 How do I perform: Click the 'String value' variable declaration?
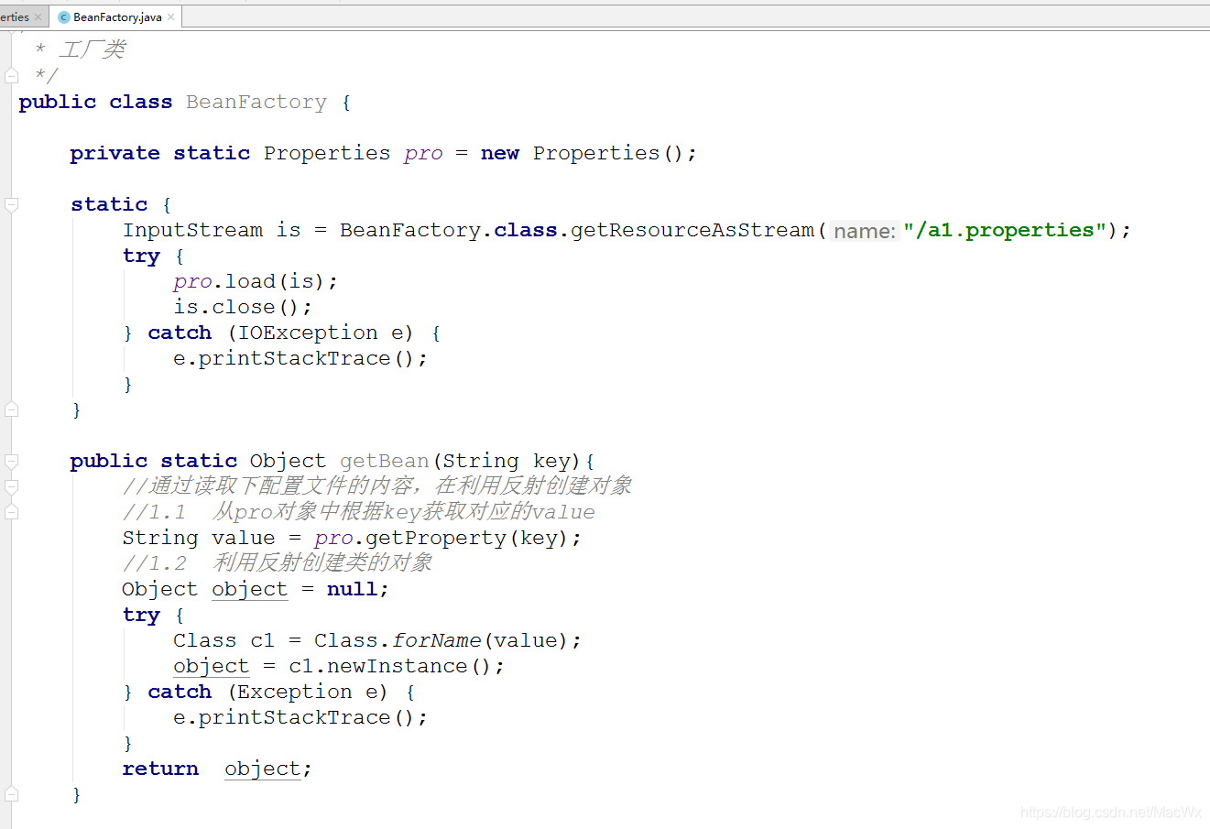199,538
